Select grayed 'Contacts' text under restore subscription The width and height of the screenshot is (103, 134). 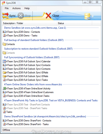click(x=10, y=53)
